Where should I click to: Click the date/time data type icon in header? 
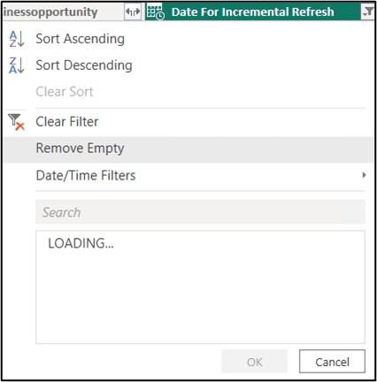[156, 12]
